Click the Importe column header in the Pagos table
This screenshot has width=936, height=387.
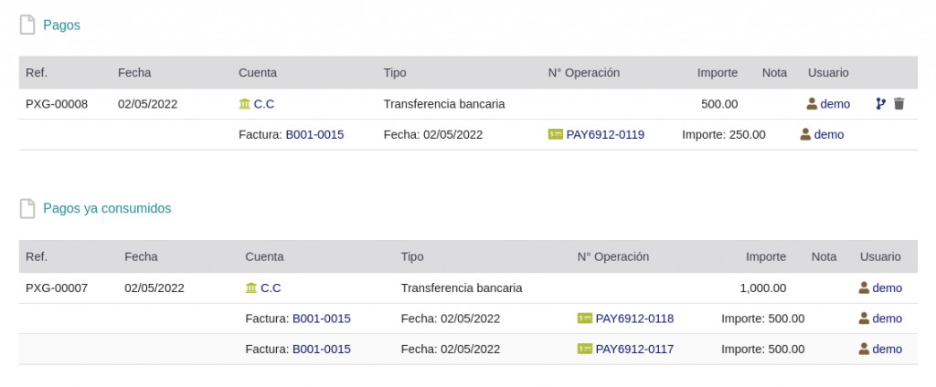pyautogui.click(x=718, y=72)
